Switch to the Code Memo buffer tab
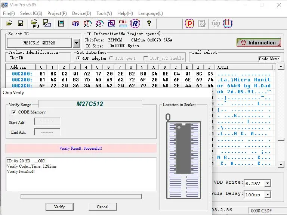The image size is (287, 215). (x=269, y=59)
